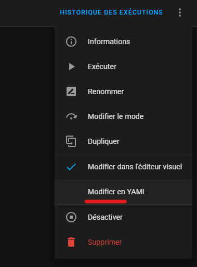Click the Désactiver stop-circle icon
Screen dimensions: 197x267
point(71,217)
